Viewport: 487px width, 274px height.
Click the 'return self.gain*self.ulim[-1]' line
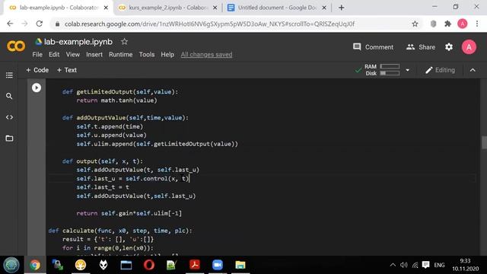coord(129,213)
